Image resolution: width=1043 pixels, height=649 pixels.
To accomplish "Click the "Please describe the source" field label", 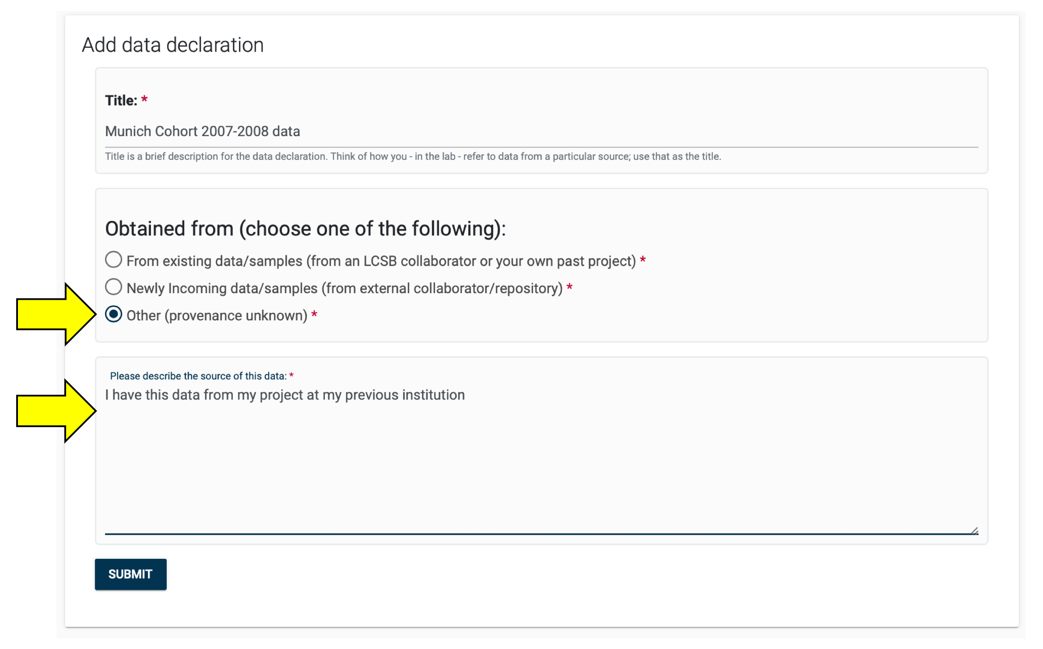I will coord(198,376).
